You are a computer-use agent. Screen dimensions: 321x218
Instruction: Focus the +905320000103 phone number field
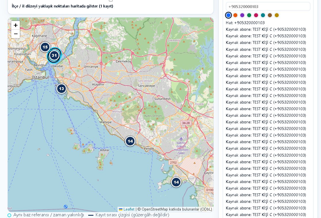click(268, 7)
